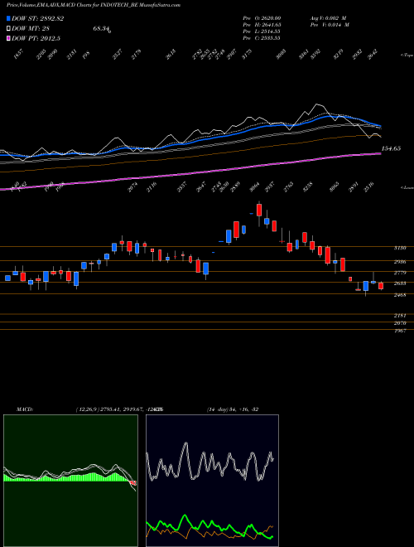Select the 'DOW PT: 2012.5' legend label
Screen dimensions: 414x547
[x=36, y=38]
